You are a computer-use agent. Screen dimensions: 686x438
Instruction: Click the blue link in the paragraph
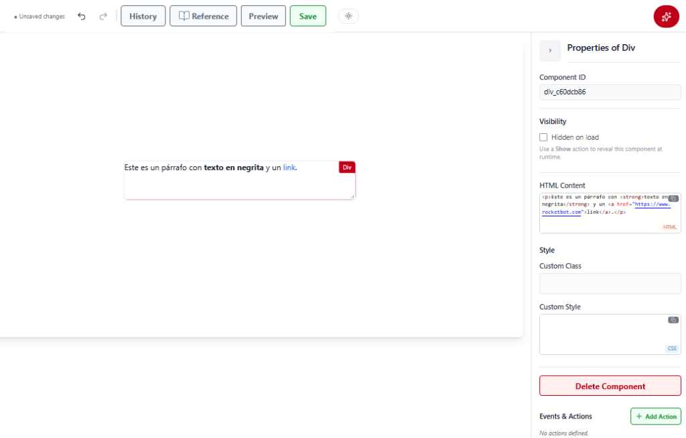tap(289, 167)
